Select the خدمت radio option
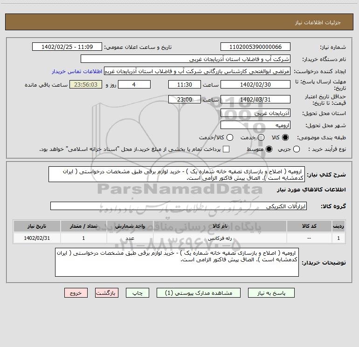 [x=261, y=137]
